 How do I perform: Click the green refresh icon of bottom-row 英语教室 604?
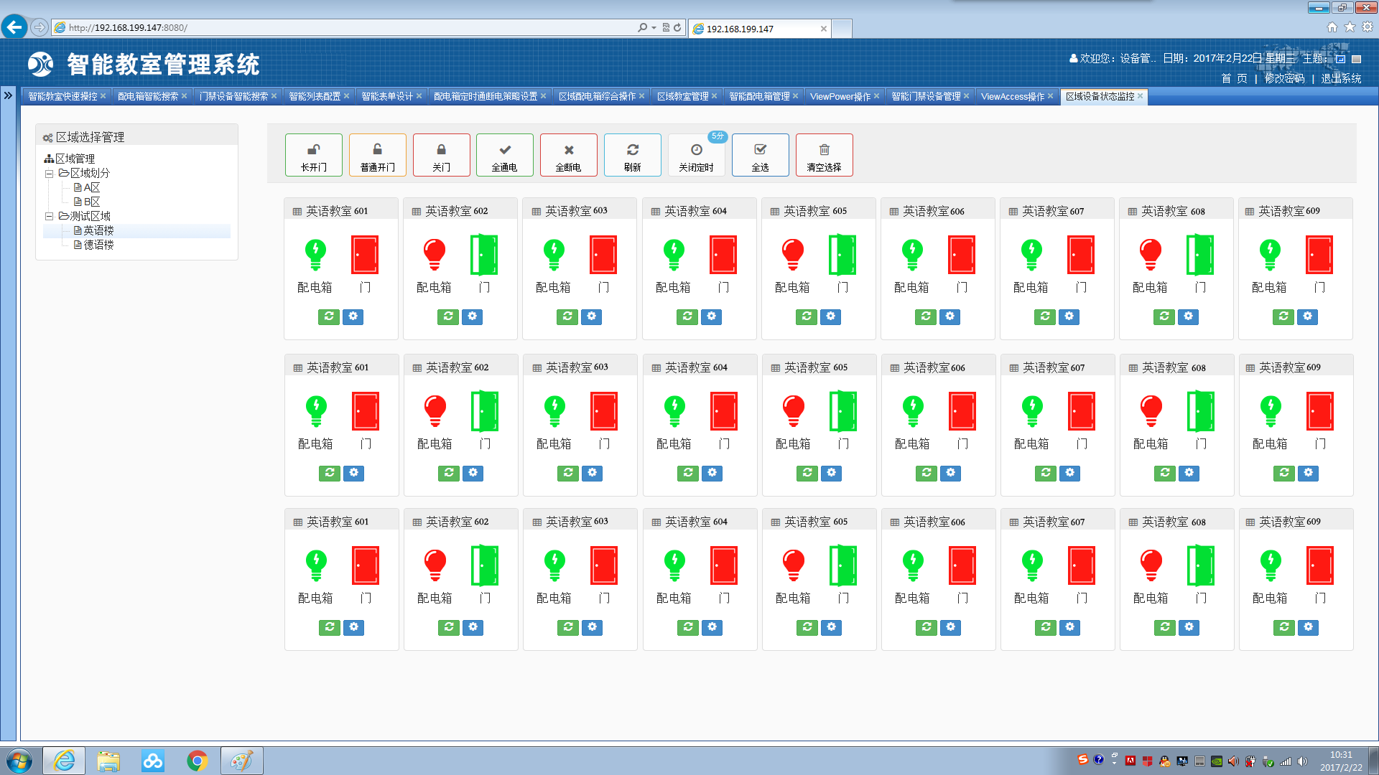coord(688,627)
